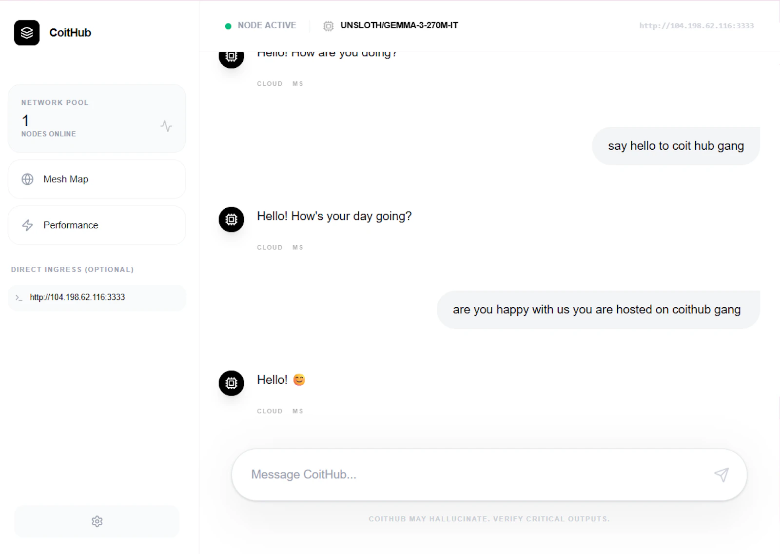Click the network pool activity pulse icon
The height and width of the screenshot is (554, 780).
point(166,126)
